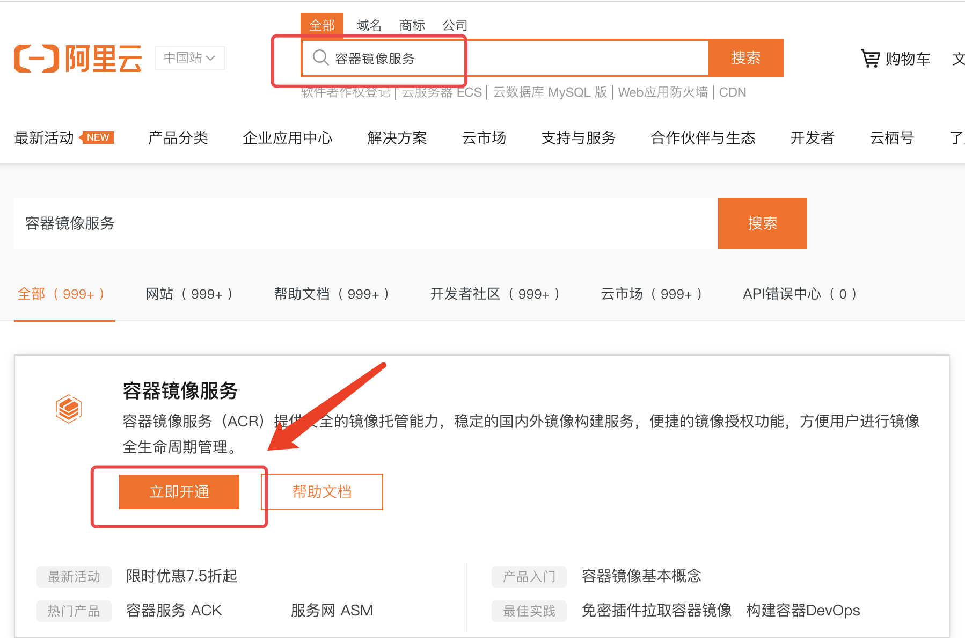This screenshot has width=965, height=638.
Task: Switch to 网站 (999+) results tab
Action: 189,294
